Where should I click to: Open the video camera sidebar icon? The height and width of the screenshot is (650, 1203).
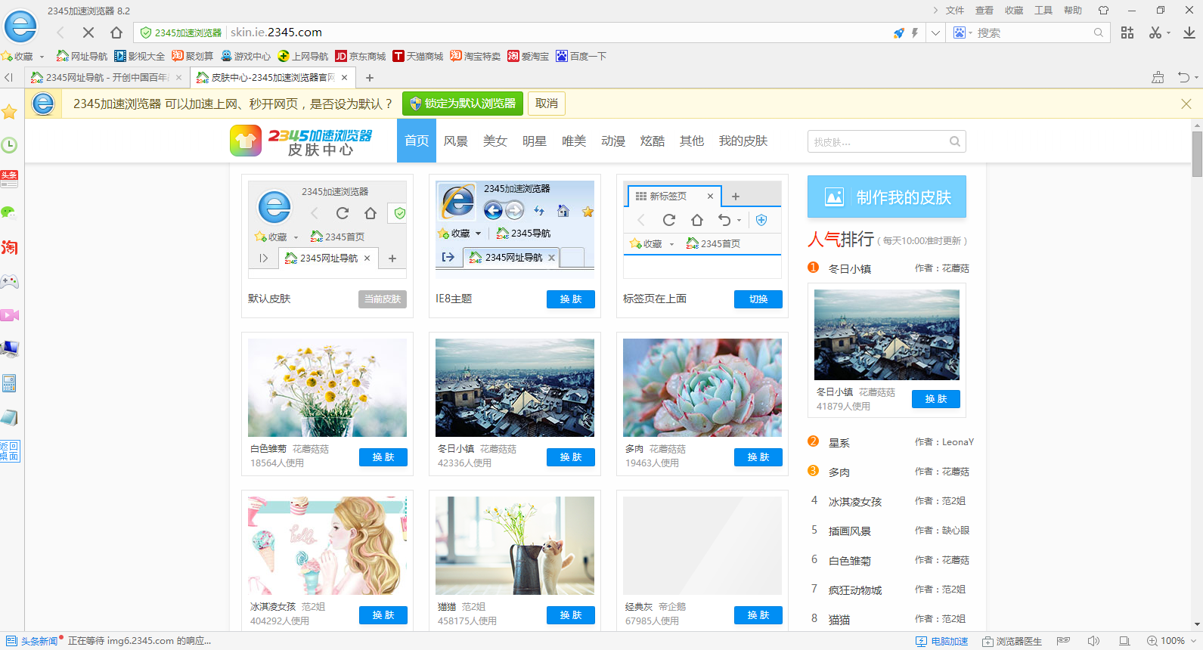[x=9, y=315]
